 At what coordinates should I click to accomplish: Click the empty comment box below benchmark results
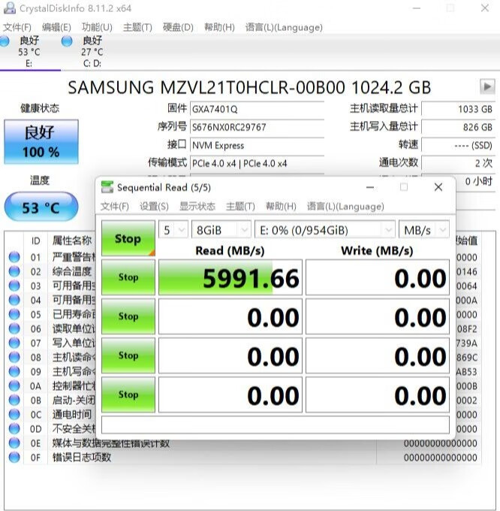click(x=276, y=425)
